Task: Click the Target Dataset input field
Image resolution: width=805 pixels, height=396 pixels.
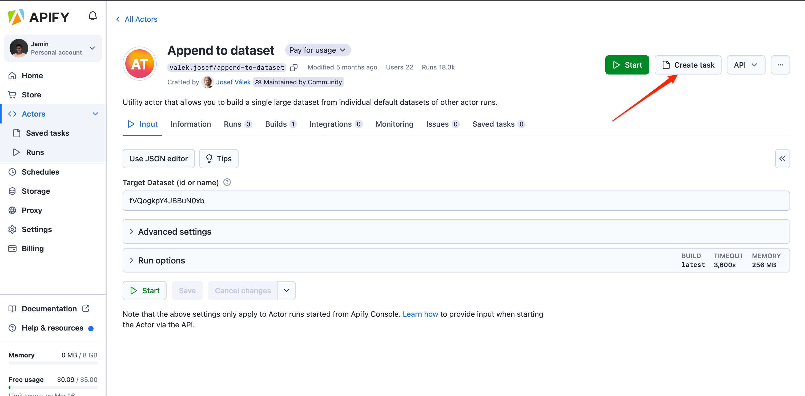Action: click(x=455, y=201)
